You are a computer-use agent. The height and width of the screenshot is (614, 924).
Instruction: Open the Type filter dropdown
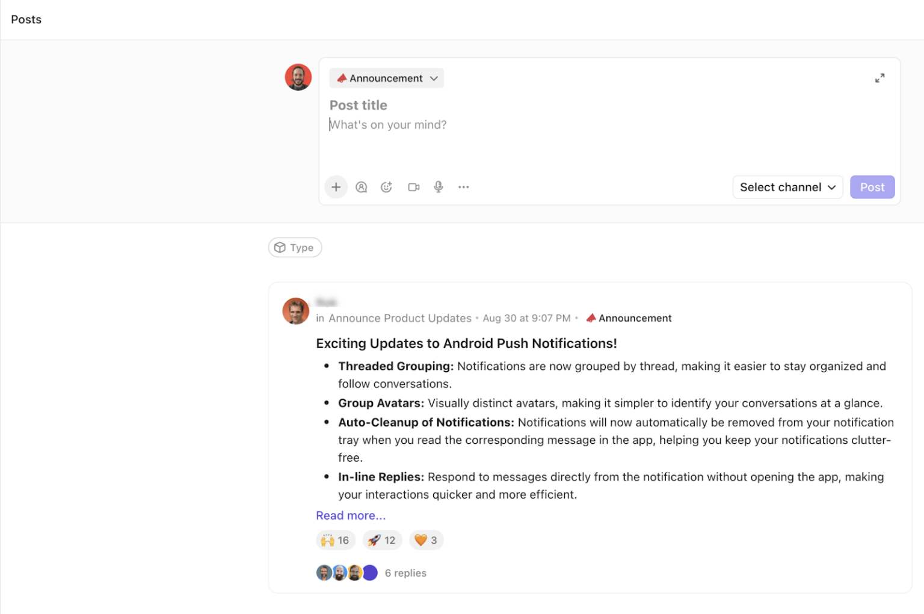(x=295, y=247)
